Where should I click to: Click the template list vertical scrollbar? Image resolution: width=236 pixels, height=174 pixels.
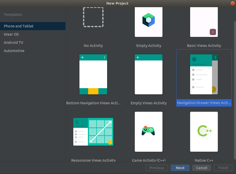(235, 90)
